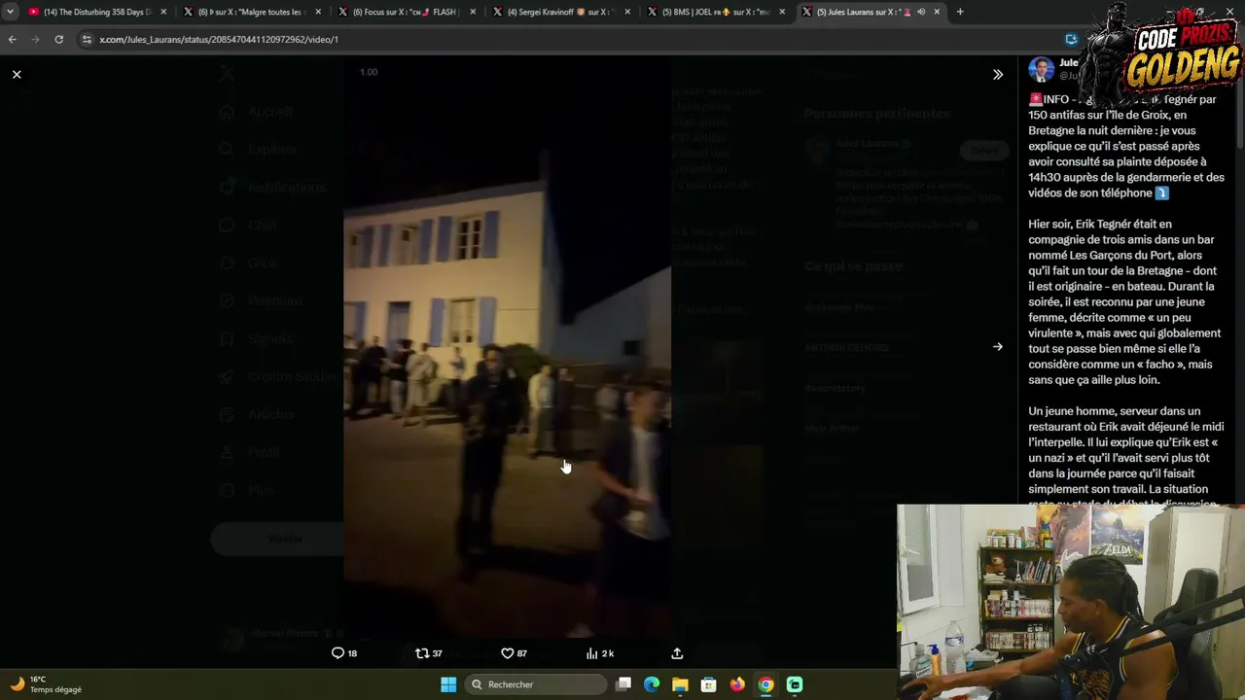Click the translate icon in the address bar

tap(1071, 39)
